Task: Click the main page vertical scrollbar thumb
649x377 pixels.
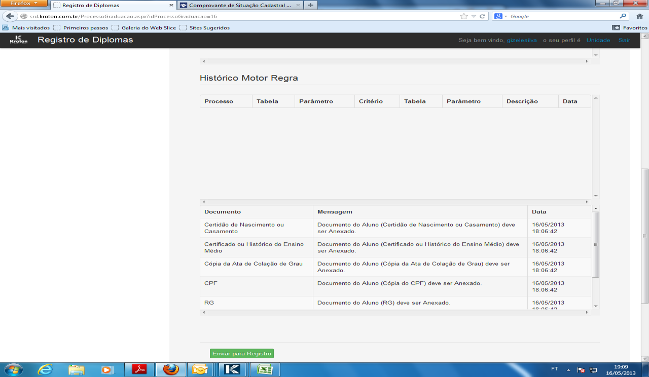Action: (645, 236)
